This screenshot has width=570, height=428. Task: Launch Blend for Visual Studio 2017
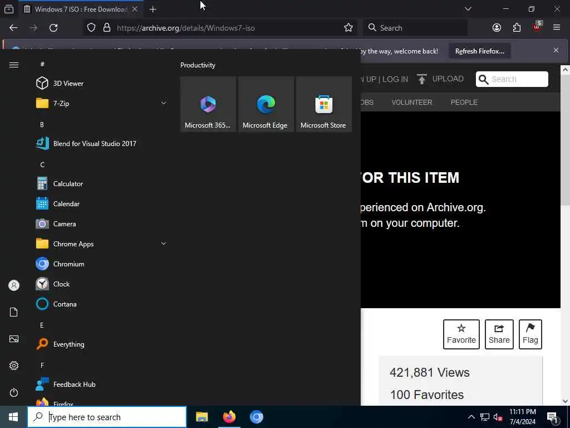pos(101,143)
